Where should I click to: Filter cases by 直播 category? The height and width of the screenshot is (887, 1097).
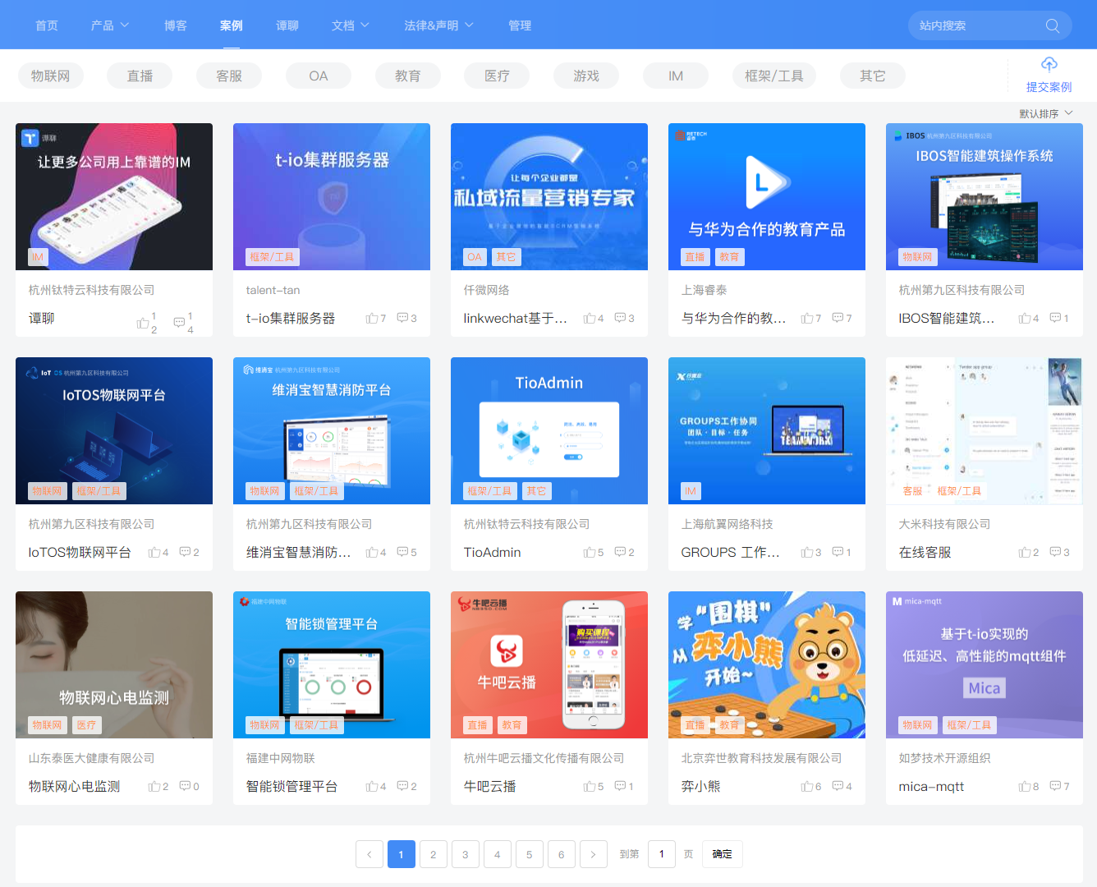click(x=140, y=76)
